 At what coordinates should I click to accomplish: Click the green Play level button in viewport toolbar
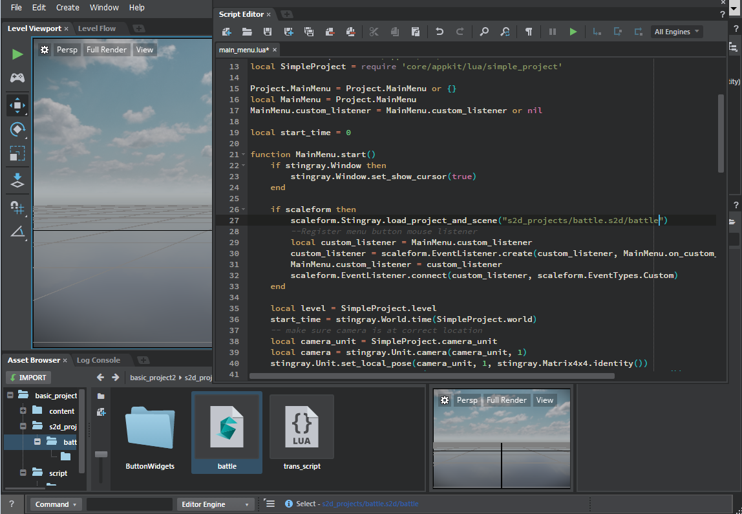[17, 54]
